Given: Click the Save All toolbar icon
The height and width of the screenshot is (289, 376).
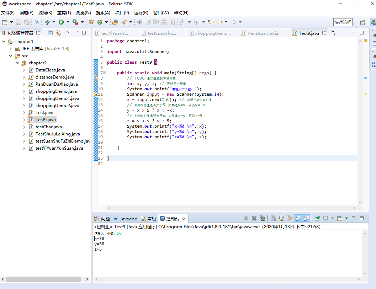Looking at the screenshot, I should coord(27,22).
